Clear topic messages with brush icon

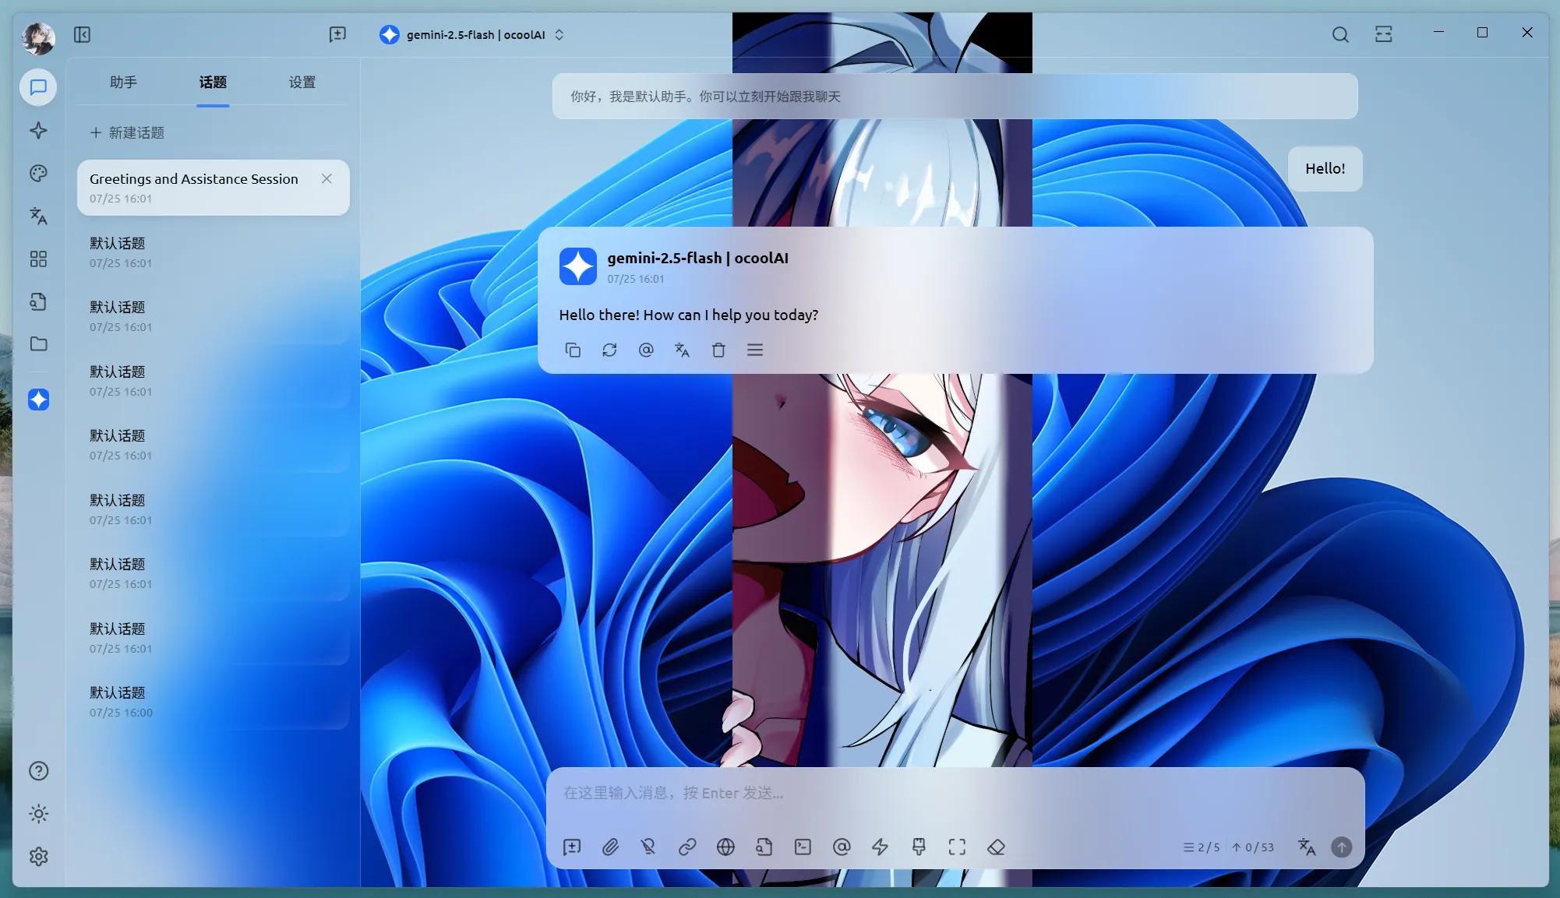pos(919,847)
